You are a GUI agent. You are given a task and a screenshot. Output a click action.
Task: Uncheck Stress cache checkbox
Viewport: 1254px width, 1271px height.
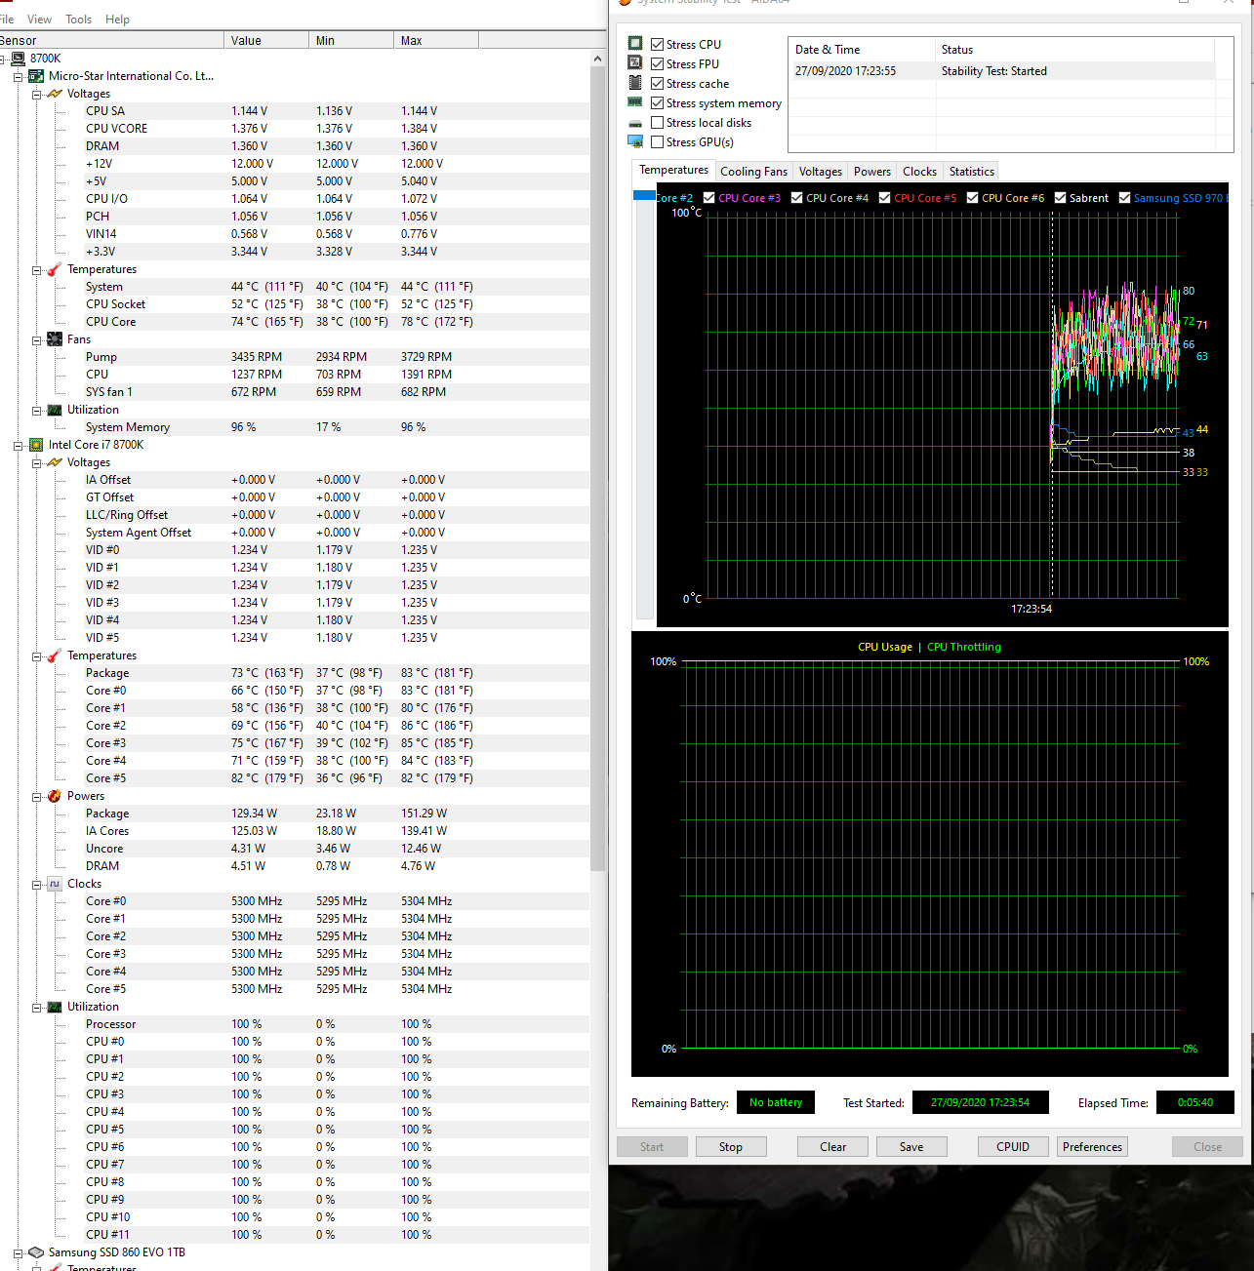(x=658, y=84)
